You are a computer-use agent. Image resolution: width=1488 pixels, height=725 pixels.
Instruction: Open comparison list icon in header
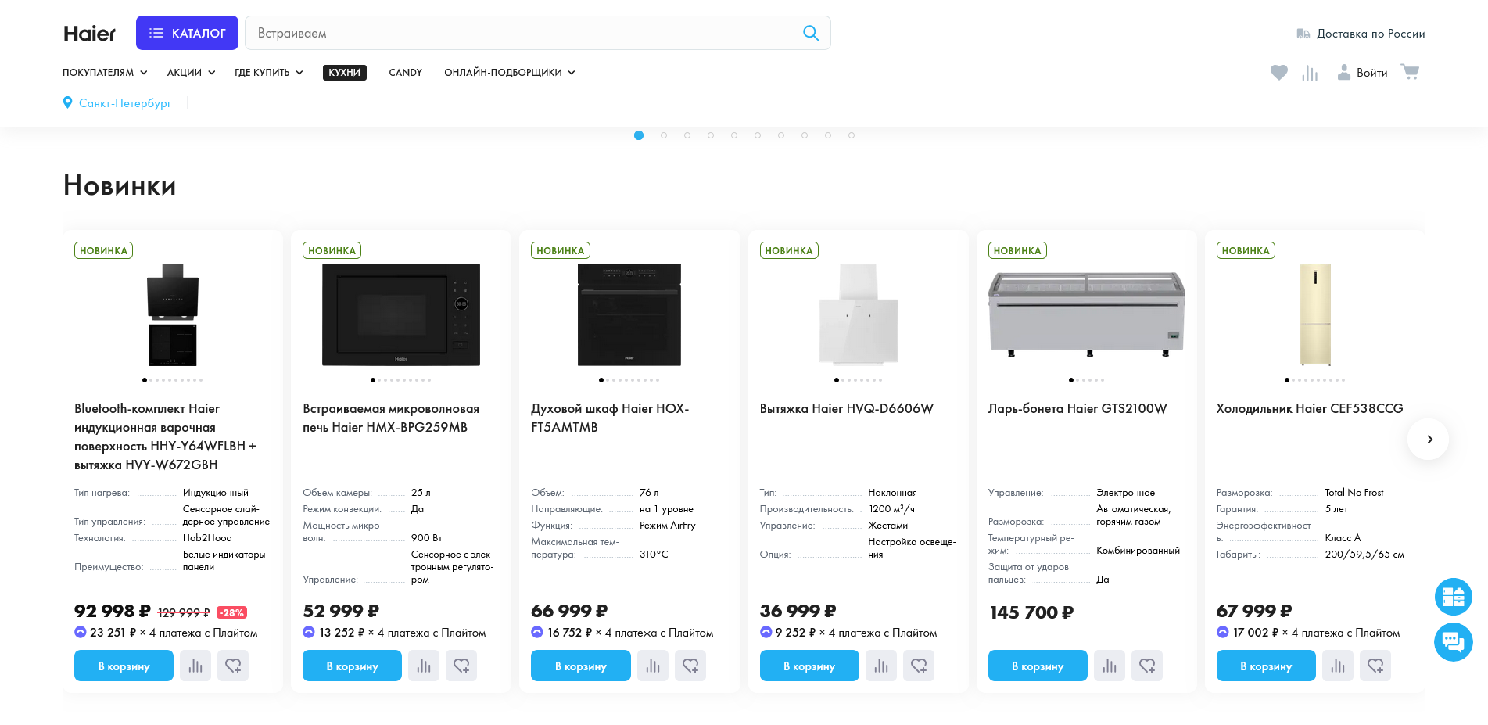(x=1310, y=73)
